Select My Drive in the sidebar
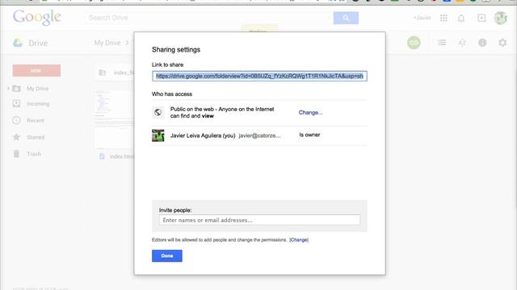Screen dimensions: 517x290 38,89
